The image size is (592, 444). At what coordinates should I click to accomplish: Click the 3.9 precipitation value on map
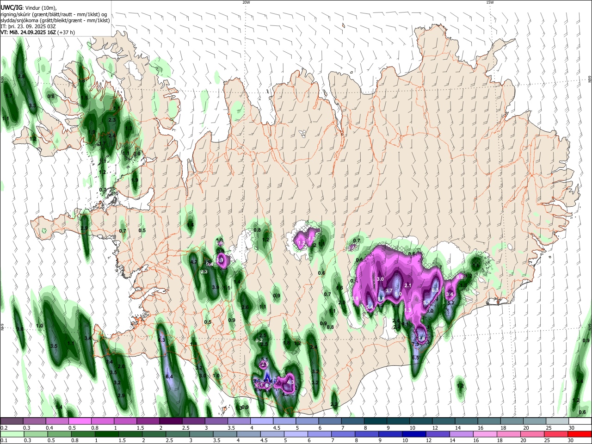coord(215,287)
